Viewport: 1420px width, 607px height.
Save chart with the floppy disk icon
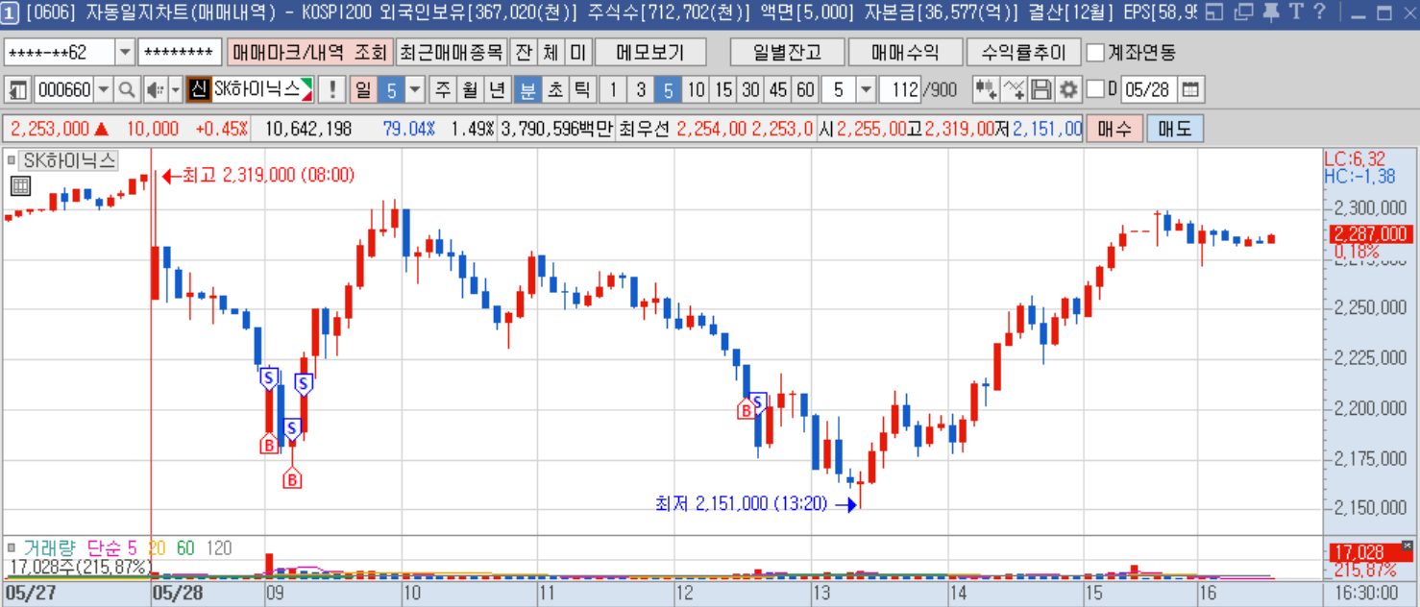click(1041, 90)
